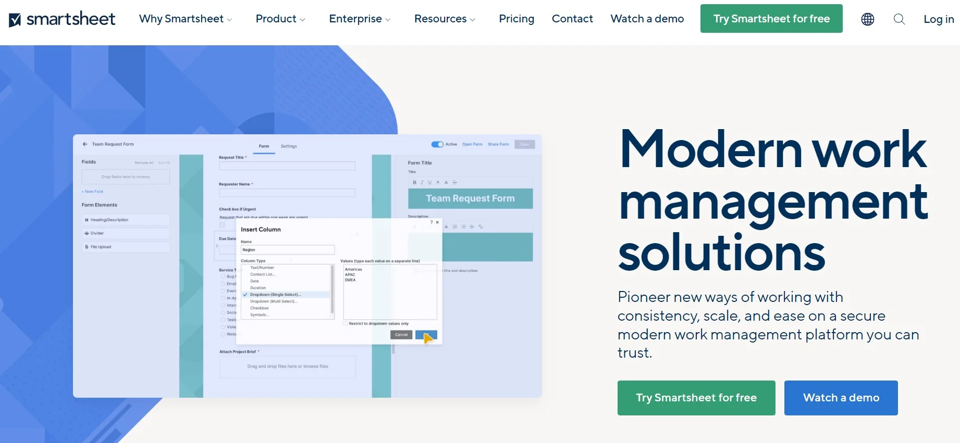Click the Italic icon in the Title toolbar

pyautogui.click(x=422, y=183)
